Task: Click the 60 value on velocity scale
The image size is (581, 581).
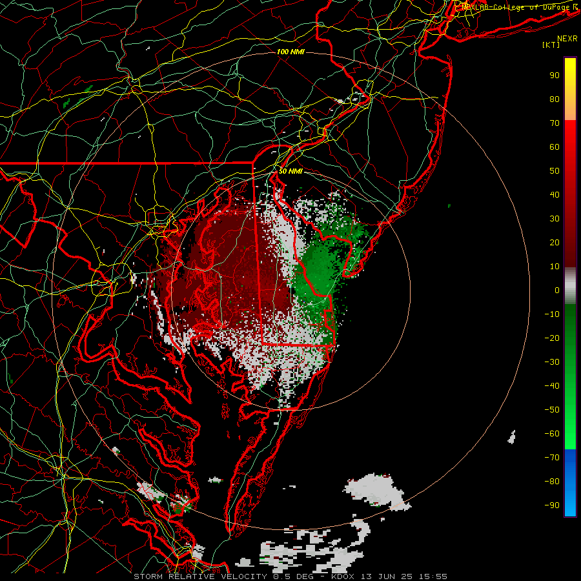Action: [555, 147]
